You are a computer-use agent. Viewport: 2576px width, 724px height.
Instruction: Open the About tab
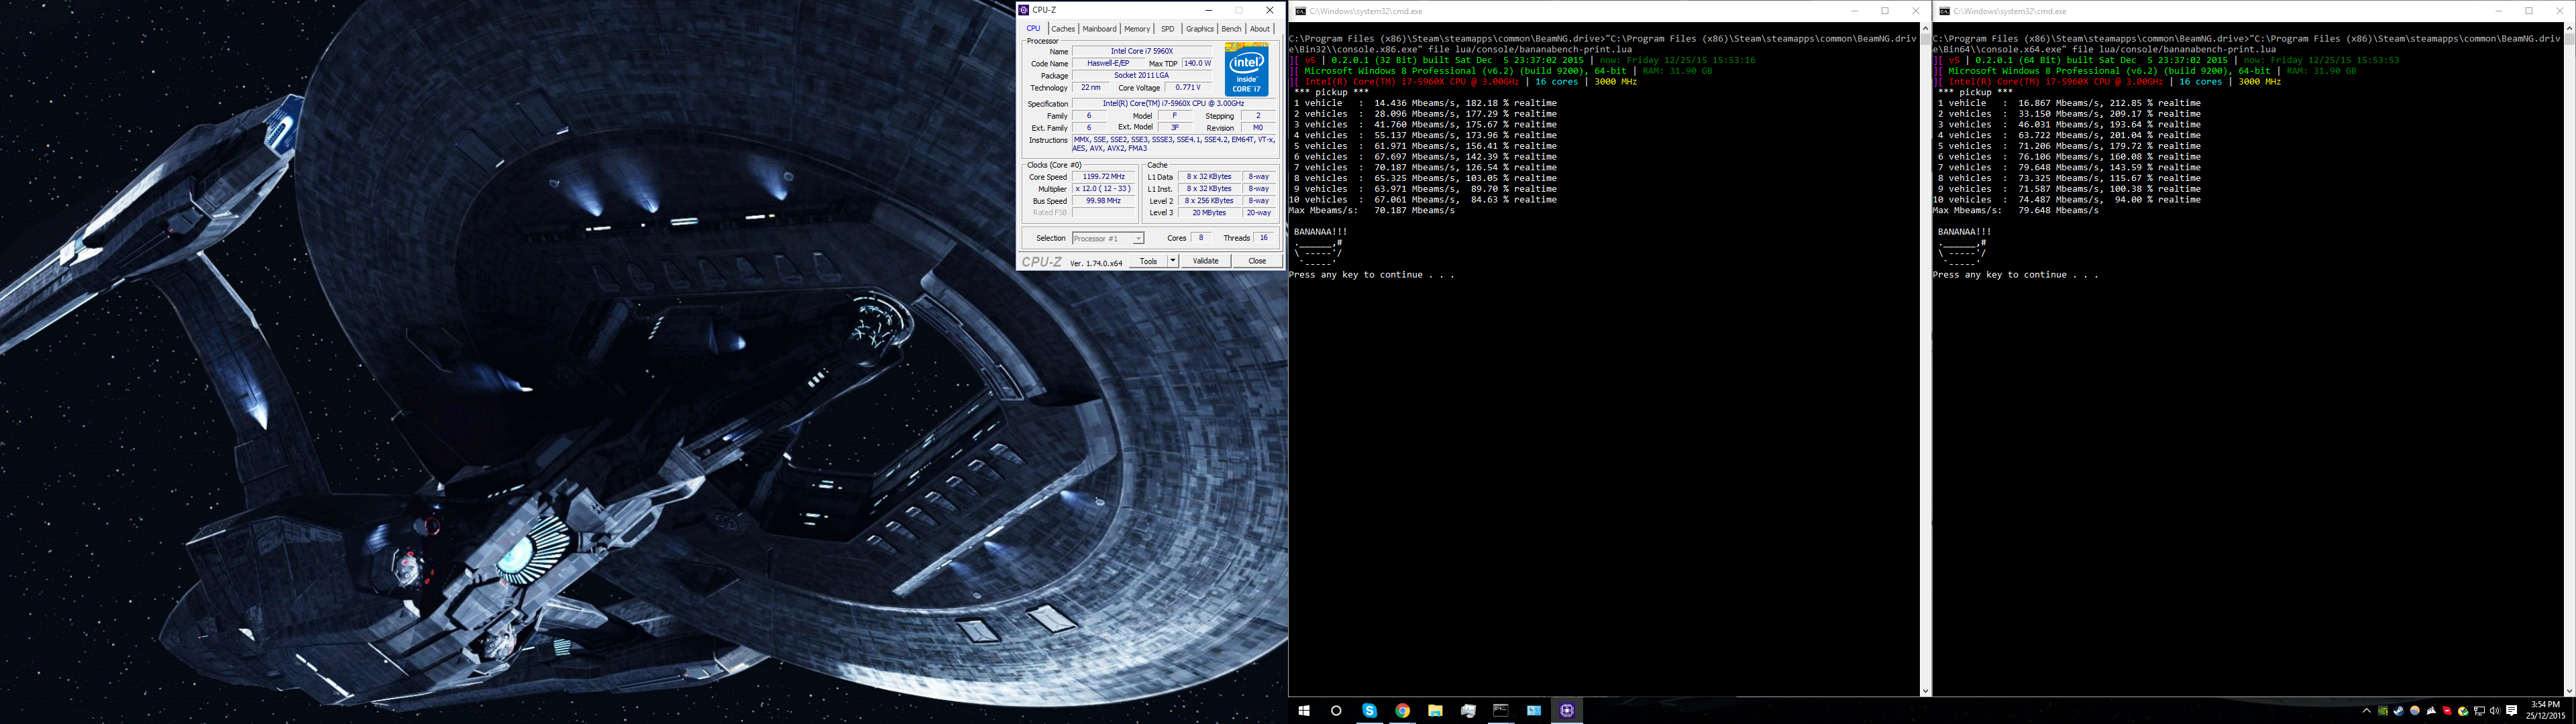(x=1260, y=29)
